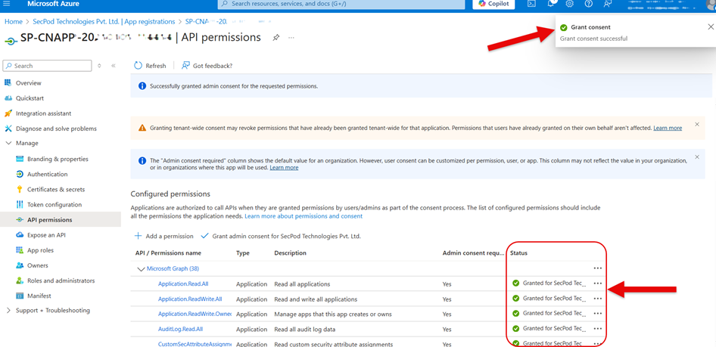Open the Azure portal hamburger menu
This screenshot has height=347, width=716.
[6, 4]
